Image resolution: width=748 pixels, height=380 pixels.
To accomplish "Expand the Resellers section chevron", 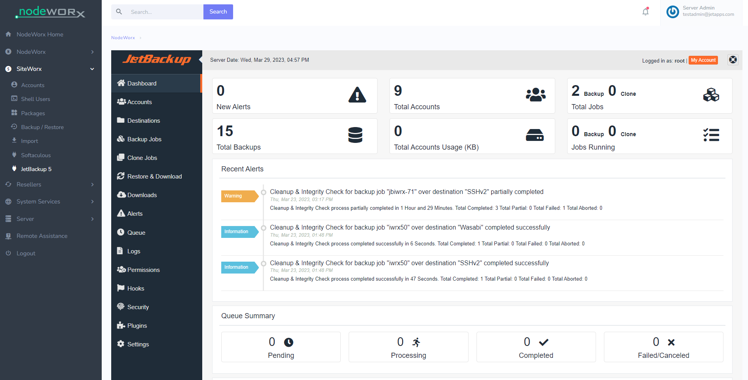I will tap(93, 184).
